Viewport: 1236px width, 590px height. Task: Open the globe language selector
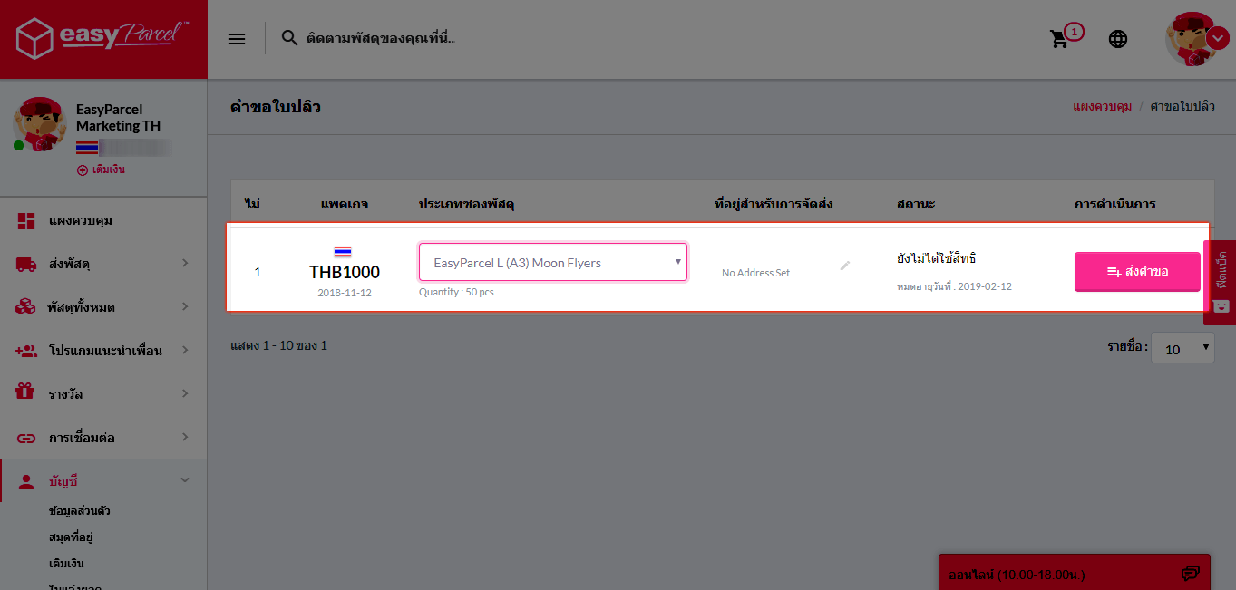tap(1118, 39)
